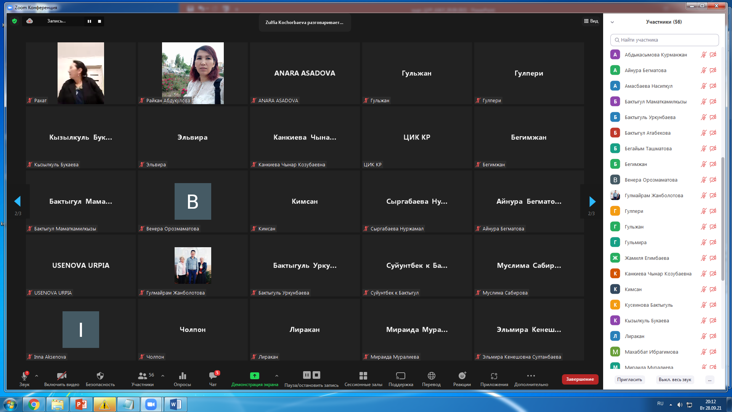Image resolution: width=732 pixels, height=412 pixels.
Task: Collapse the Участники panel chevron
Action: pos(612,22)
